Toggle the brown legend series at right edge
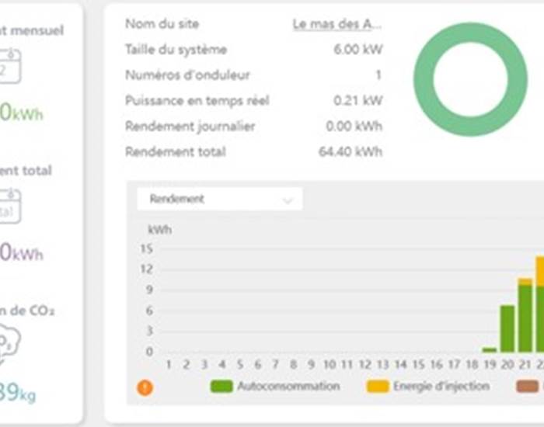The height and width of the screenshot is (427, 544). pyautogui.click(x=528, y=386)
